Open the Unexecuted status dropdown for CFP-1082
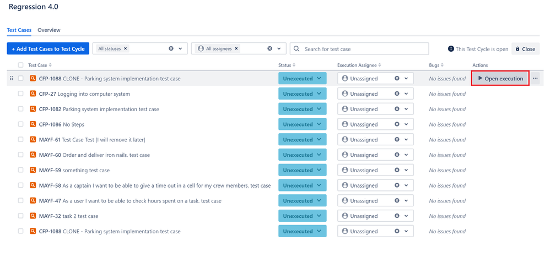The width and height of the screenshot is (550, 257). 303,110
